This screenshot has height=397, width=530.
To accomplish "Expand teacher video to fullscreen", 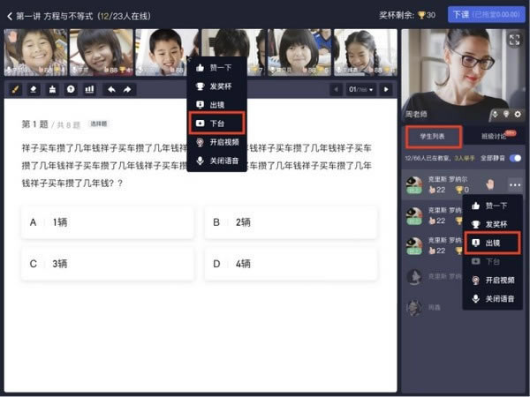I will pos(514,40).
